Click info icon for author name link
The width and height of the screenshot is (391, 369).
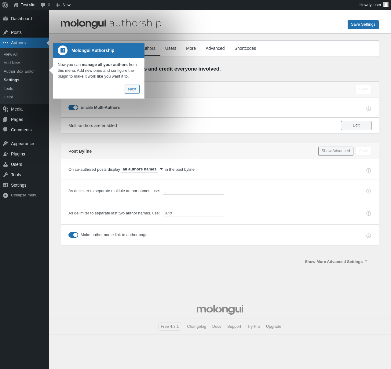369,236
